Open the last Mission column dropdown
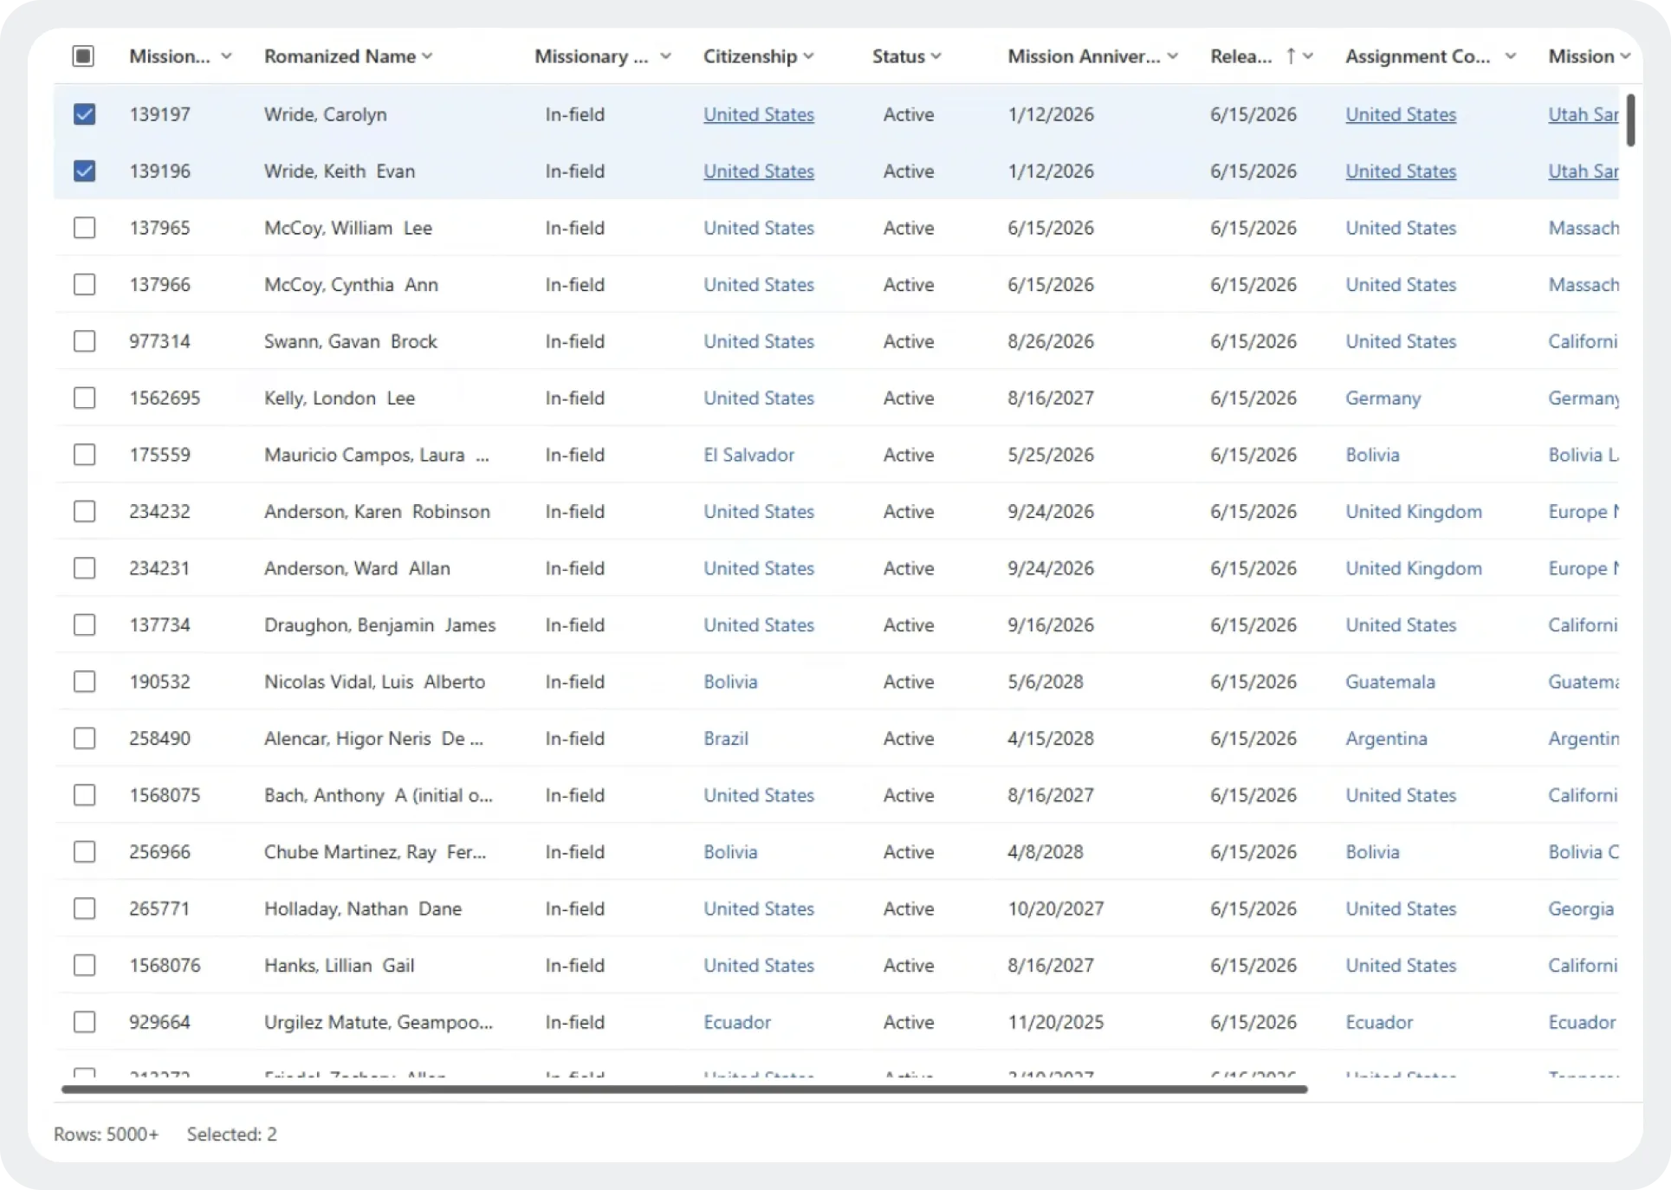Screen dimensions: 1671x1190 tap(1625, 56)
